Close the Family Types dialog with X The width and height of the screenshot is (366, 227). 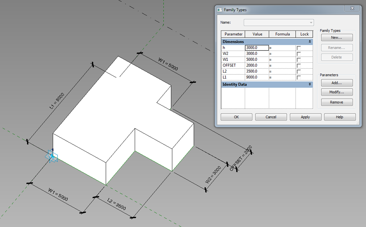(352, 9)
